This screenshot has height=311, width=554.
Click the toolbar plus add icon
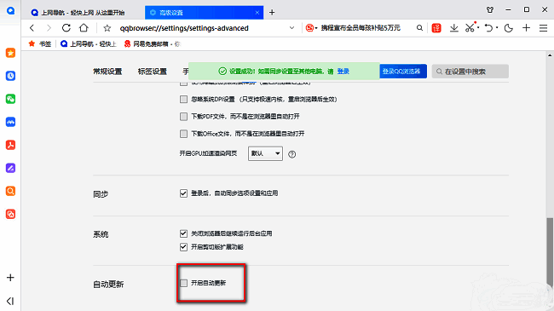pyautogui.click(x=526, y=28)
